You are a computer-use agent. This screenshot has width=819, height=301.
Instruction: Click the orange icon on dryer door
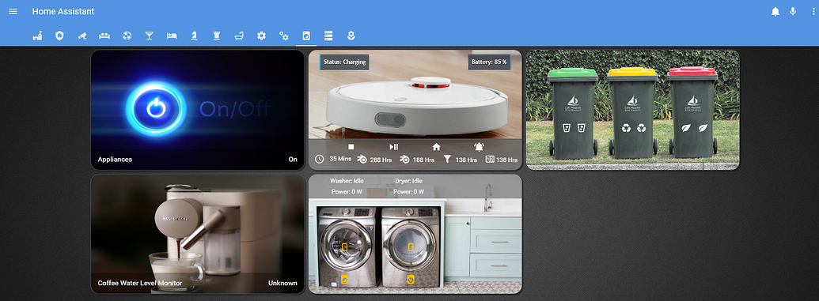411,246
